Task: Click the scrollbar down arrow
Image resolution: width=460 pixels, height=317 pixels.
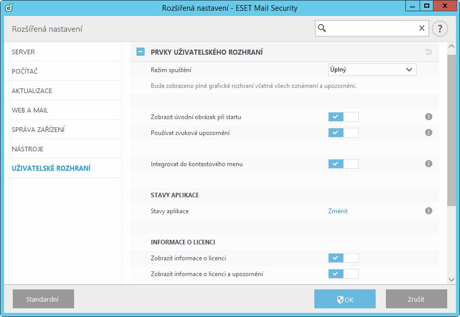Action: pos(451,280)
